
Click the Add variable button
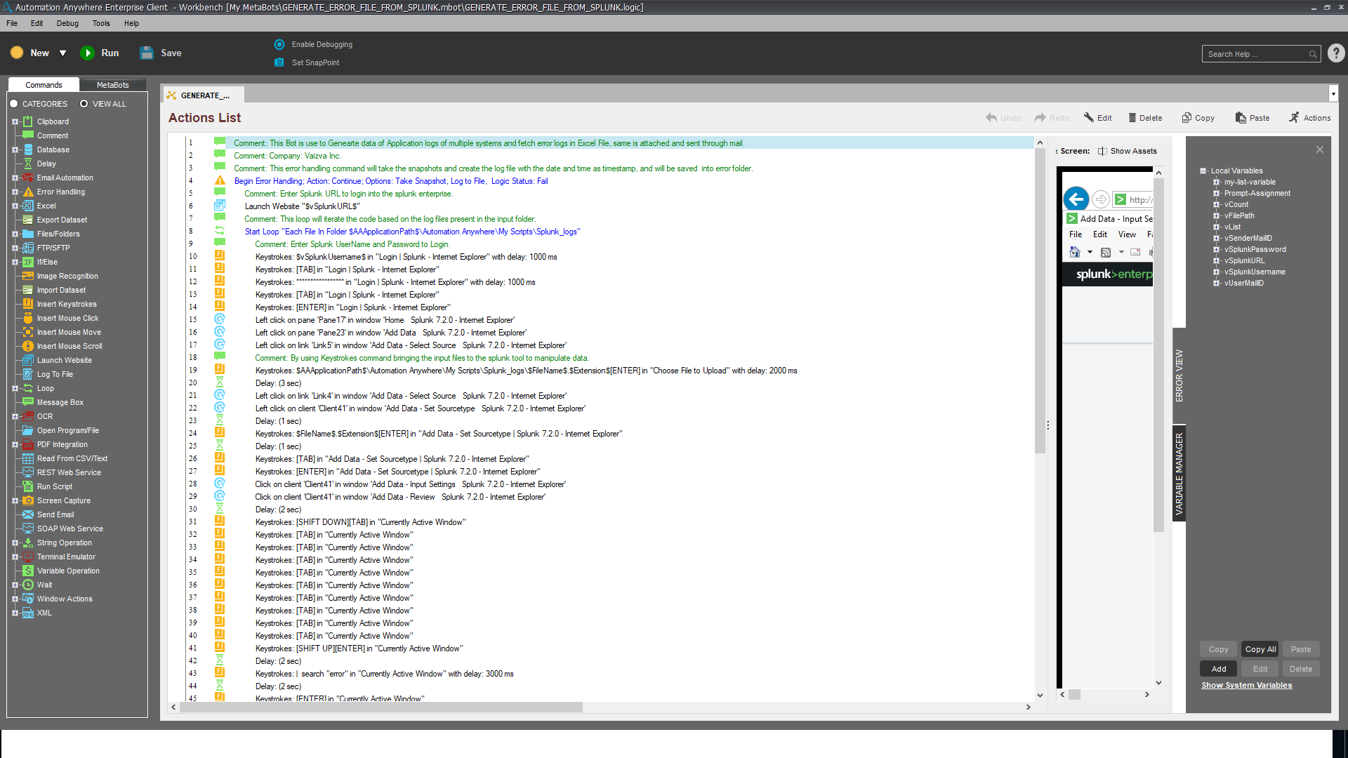coord(1218,669)
